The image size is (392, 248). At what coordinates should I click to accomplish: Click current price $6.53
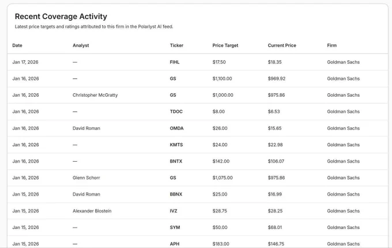[274, 112]
